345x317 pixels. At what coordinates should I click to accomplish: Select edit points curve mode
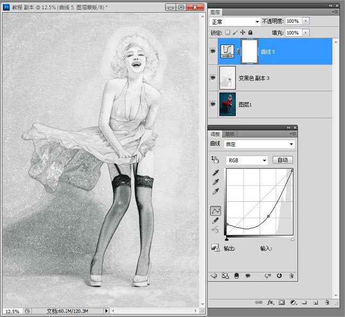coord(215,211)
